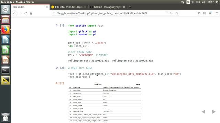The image size is (220, 123).
Task: Click the "20190819" date string
Action: pyautogui.click(x=86, y=55)
